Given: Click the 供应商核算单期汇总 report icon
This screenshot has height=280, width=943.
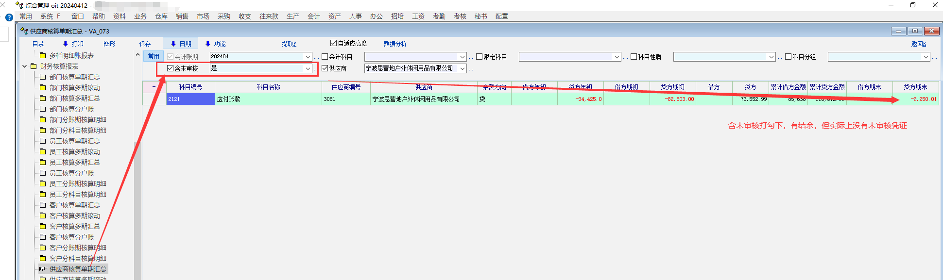Looking at the screenshot, I should pos(43,269).
